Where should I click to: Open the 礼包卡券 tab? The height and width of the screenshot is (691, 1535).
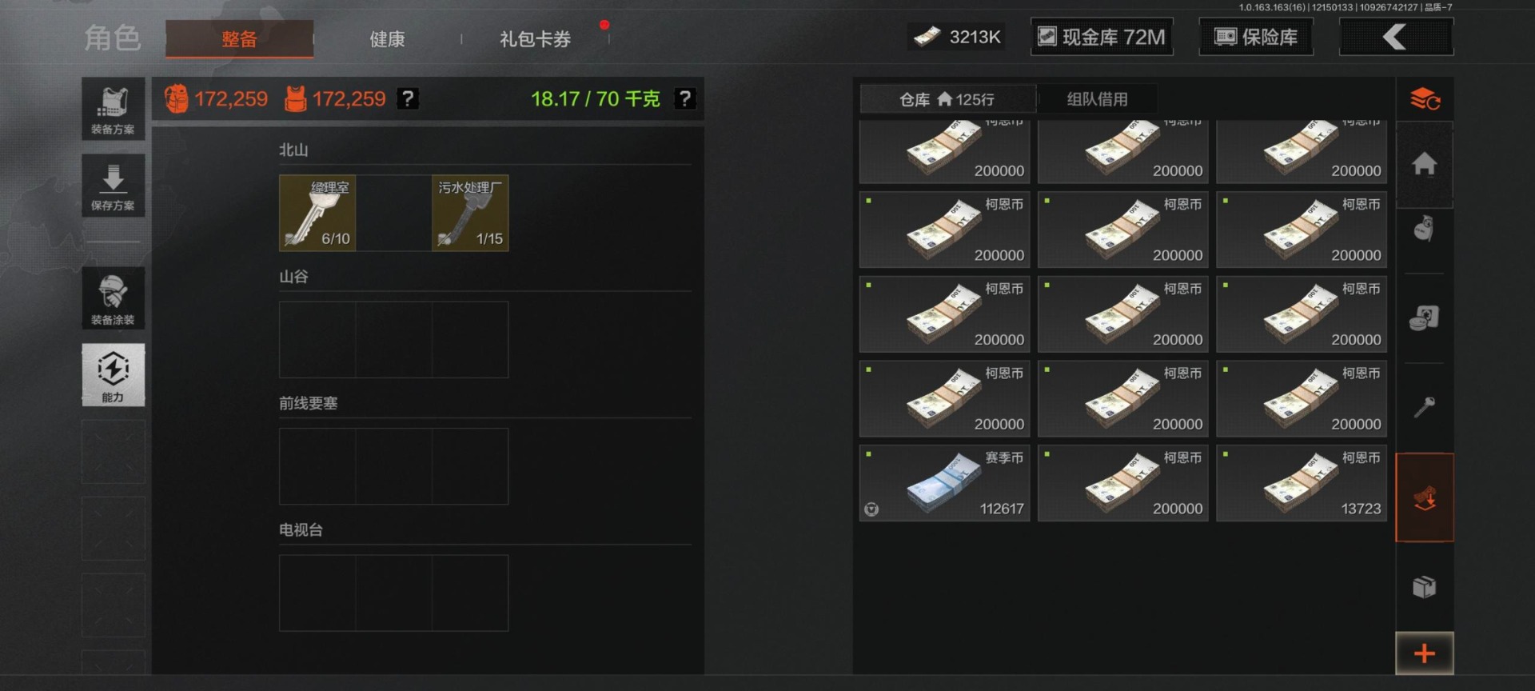point(535,39)
